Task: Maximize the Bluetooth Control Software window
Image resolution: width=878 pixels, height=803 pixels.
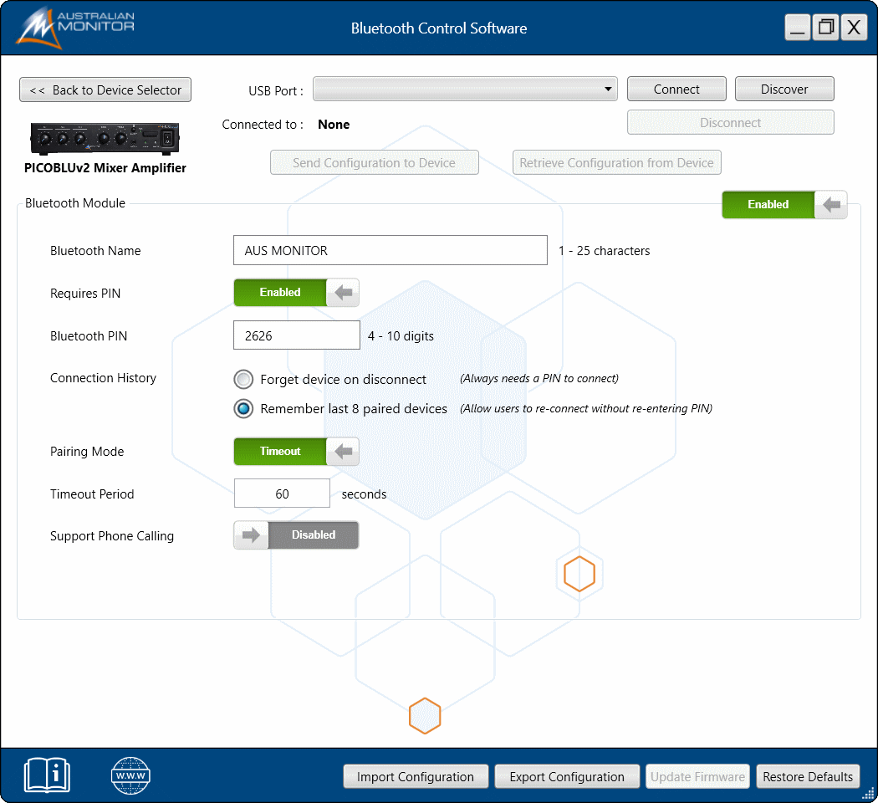Action: (x=825, y=28)
